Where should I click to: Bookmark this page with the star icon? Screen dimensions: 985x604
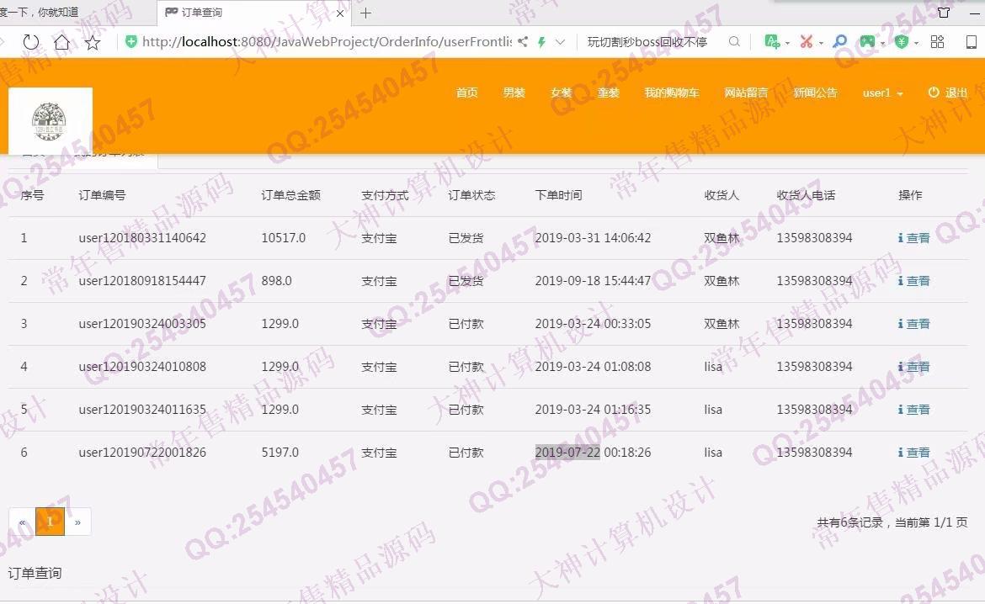point(93,42)
